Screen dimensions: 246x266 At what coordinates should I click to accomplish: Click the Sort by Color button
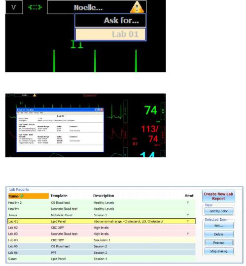(219, 211)
